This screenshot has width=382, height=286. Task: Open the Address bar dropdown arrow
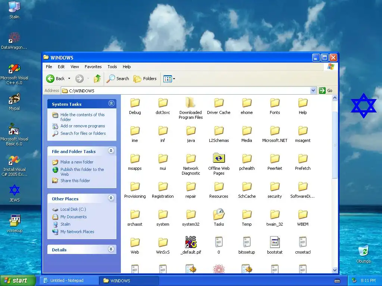click(313, 91)
